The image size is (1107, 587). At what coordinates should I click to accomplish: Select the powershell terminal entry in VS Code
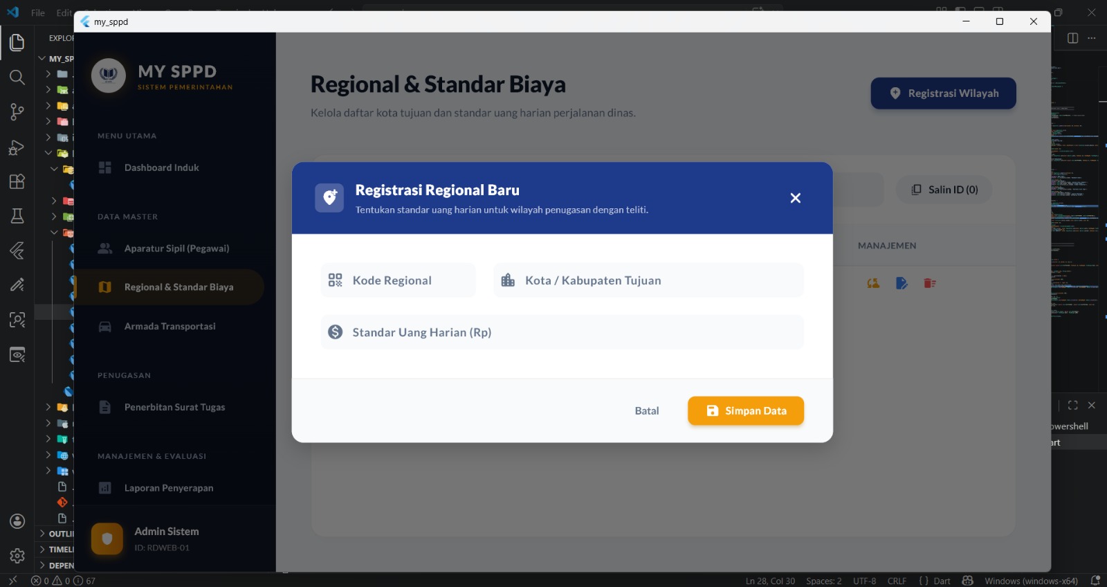point(1079,426)
